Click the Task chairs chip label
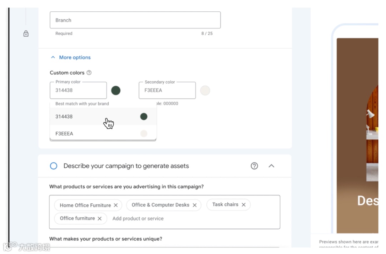The height and width of the screenshot is (254, 386). (x=225, y=204)
